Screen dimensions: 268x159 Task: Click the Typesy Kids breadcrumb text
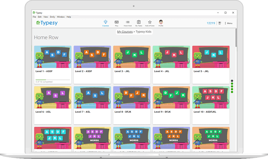point(144,32)
